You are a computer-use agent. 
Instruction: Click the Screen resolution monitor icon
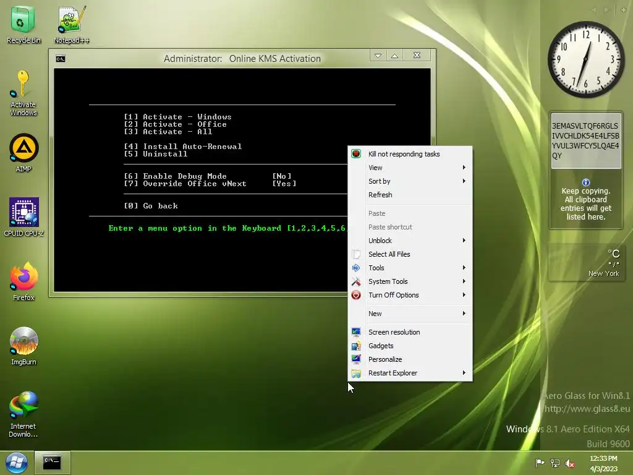coord(356,332)
